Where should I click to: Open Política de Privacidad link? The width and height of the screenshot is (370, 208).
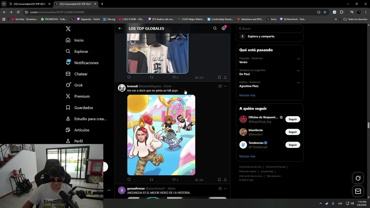tap(276, 167)
